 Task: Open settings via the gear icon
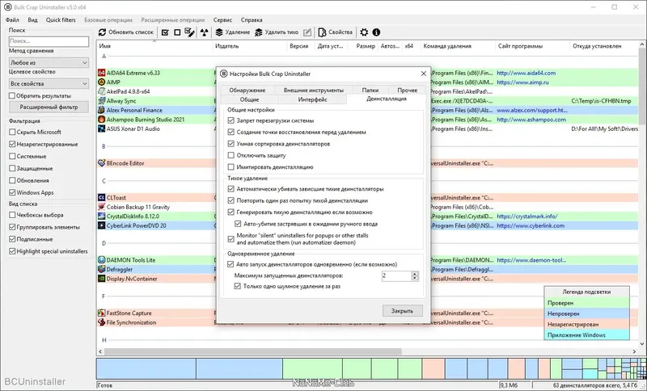pos(364,32)
